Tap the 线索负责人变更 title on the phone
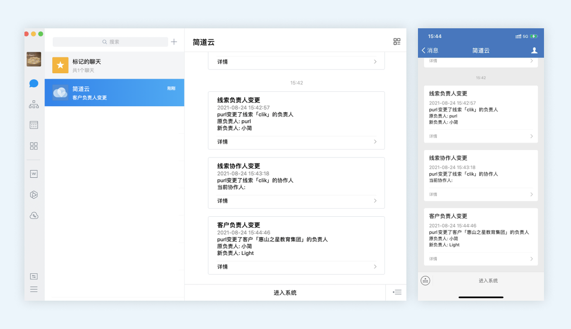Screen dimensions: 571x329 (x=448, y=94)
